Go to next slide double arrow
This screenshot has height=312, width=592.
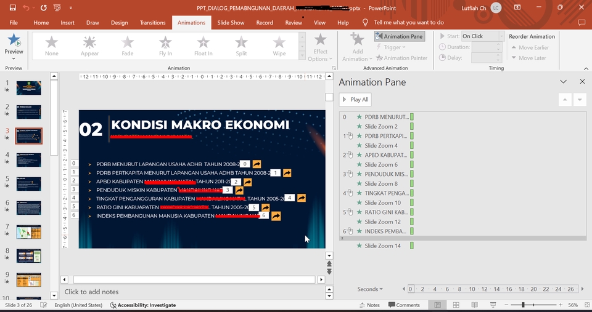pos(329,271)
